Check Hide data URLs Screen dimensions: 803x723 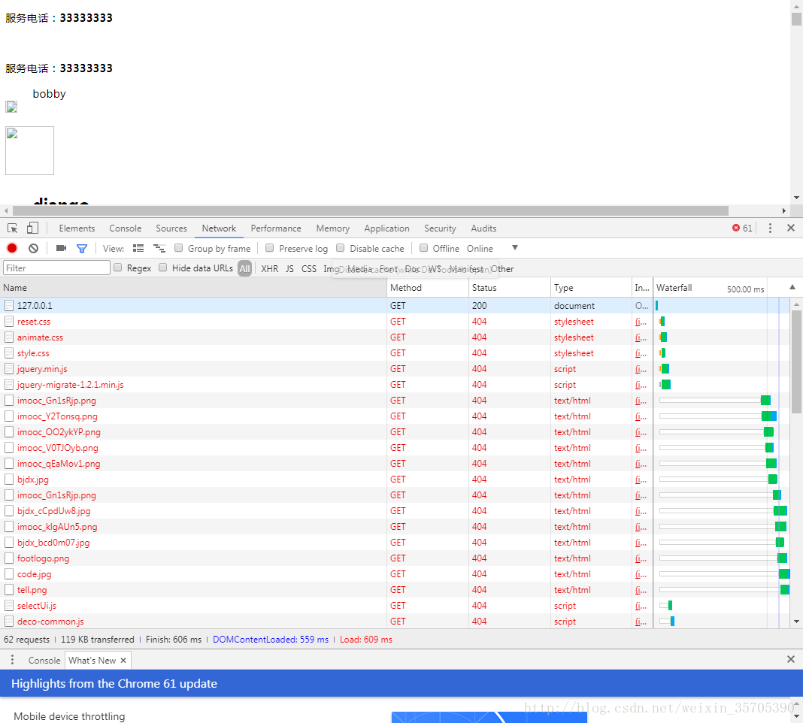click(x=163, y=268)
